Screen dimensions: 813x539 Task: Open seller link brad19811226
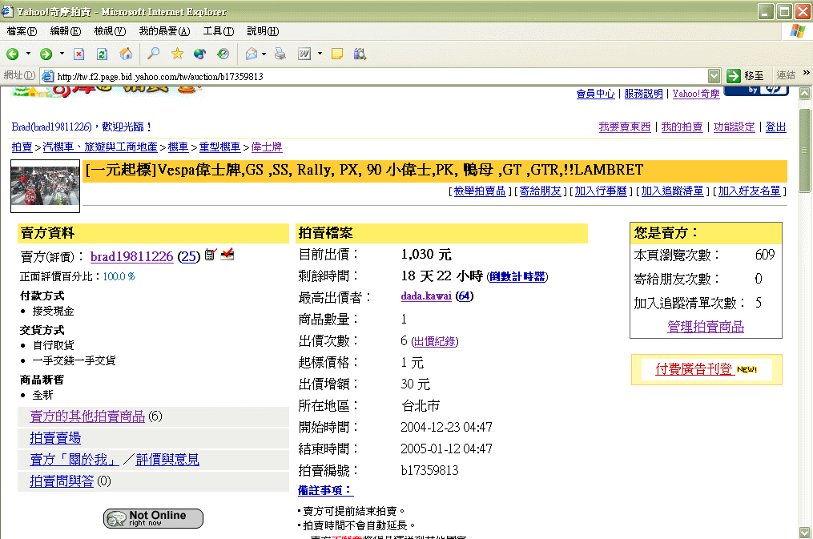click(x=131, y=256)
